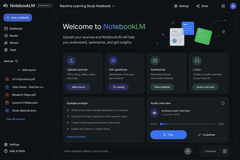This screenshot has width=240, height=160.
Task: Click the Help question mark icon
Action: click(6, 151)
